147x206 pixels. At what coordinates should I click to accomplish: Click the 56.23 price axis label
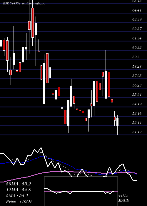137,85
